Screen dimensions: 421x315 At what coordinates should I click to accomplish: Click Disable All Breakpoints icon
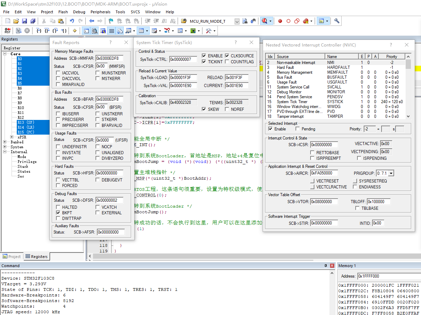[297, 21]
